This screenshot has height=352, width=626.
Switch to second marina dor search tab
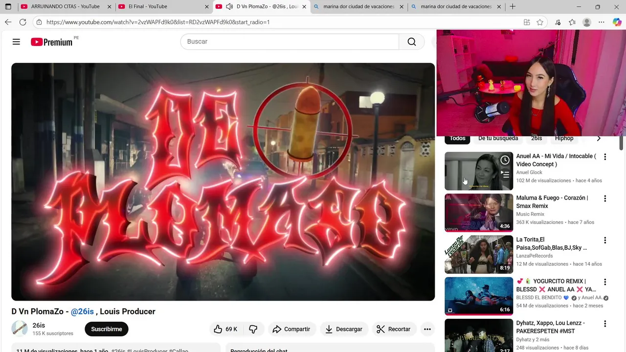point(456,7)
